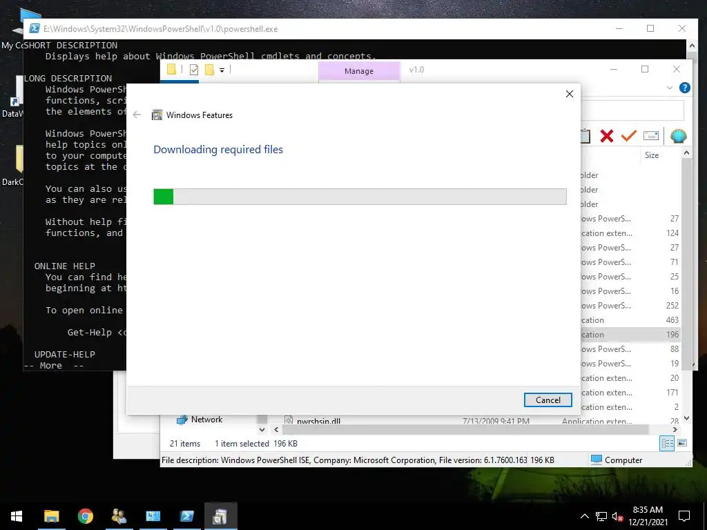Select the highlighted row sized 196
Viewport: 707px width, 530px height.
point(630,335)
